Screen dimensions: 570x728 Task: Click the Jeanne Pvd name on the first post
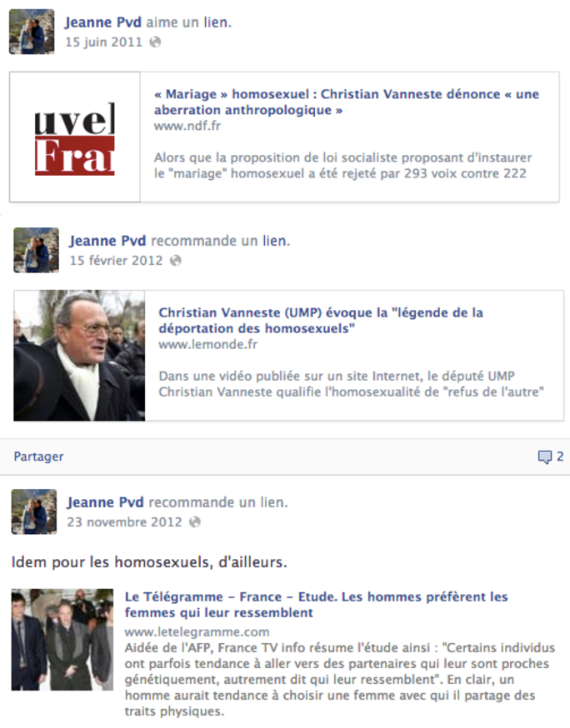coord(102,22)
